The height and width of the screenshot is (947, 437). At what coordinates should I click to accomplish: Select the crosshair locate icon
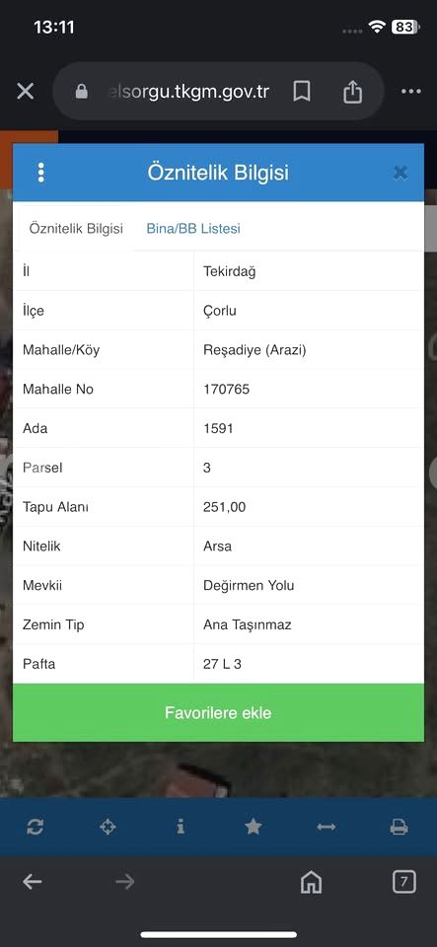(x=109, y=827)
